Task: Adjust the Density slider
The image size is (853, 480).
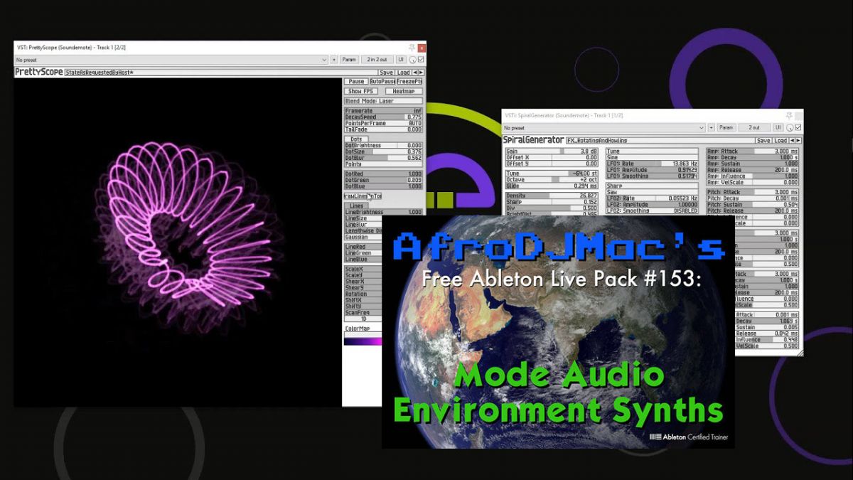Action: pyautogui.click(x=552, y=196)
